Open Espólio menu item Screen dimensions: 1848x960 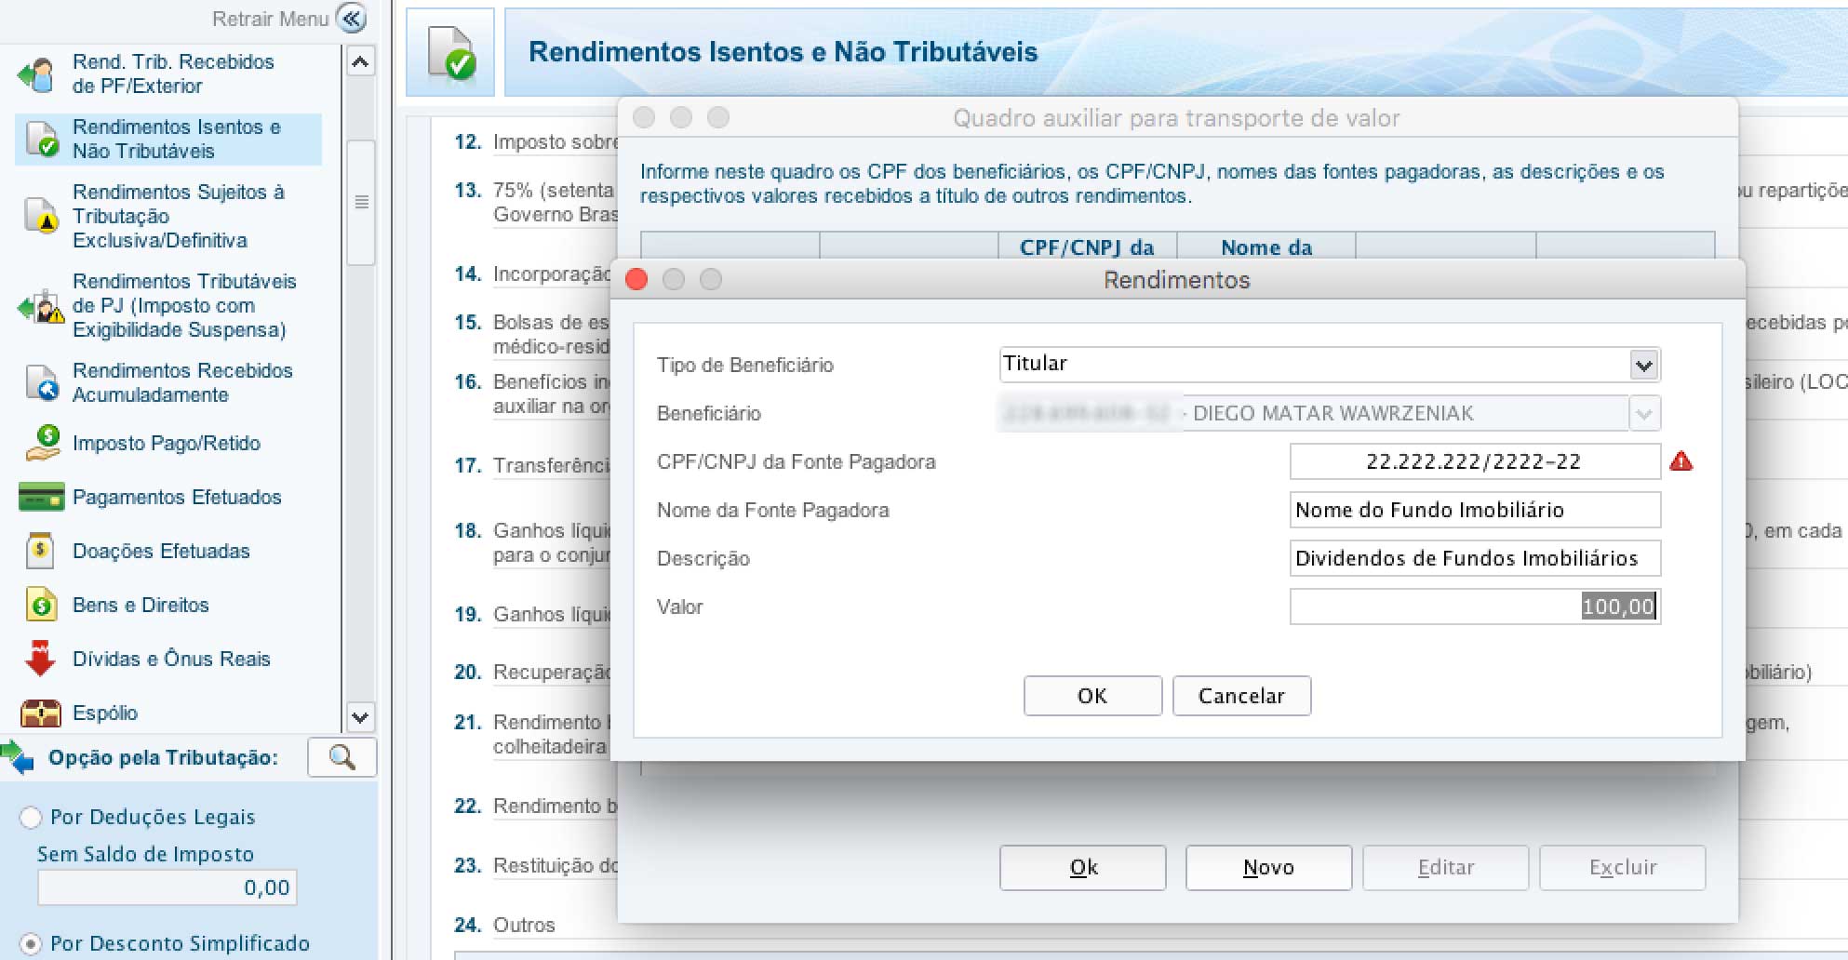coord(105,713)
